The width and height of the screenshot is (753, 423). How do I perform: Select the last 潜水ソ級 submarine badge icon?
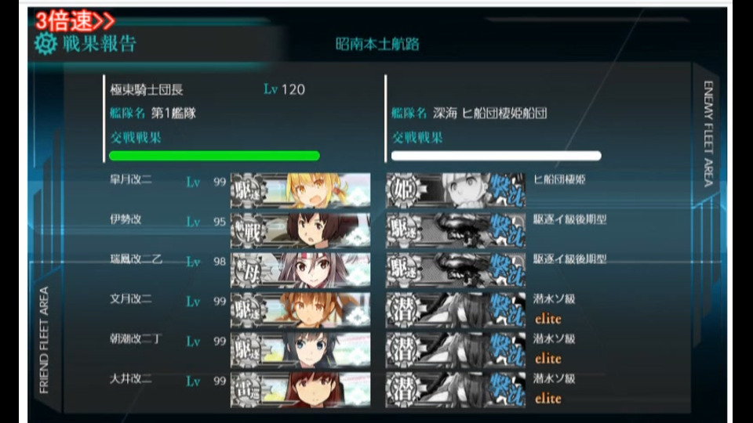click(403, 390)
